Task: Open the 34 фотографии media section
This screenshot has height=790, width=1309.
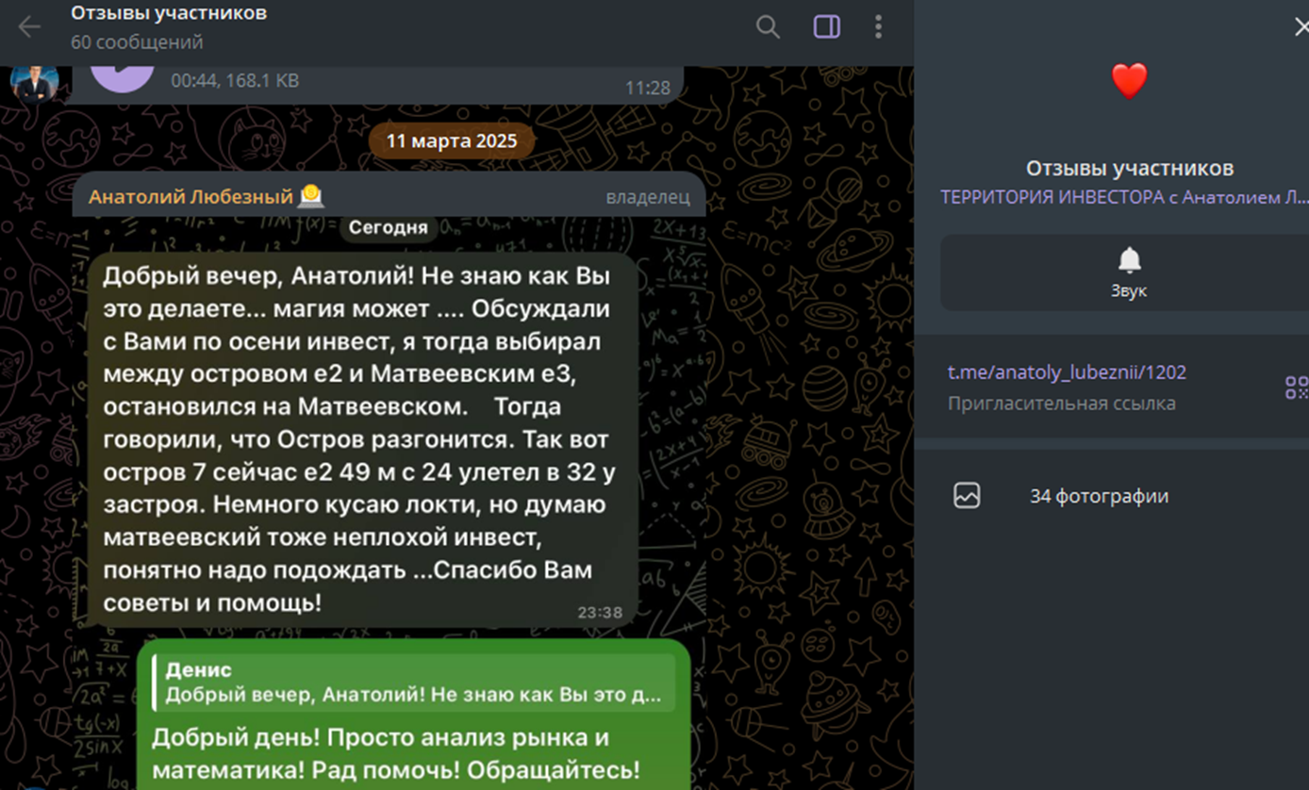Action: point(1099,494)
